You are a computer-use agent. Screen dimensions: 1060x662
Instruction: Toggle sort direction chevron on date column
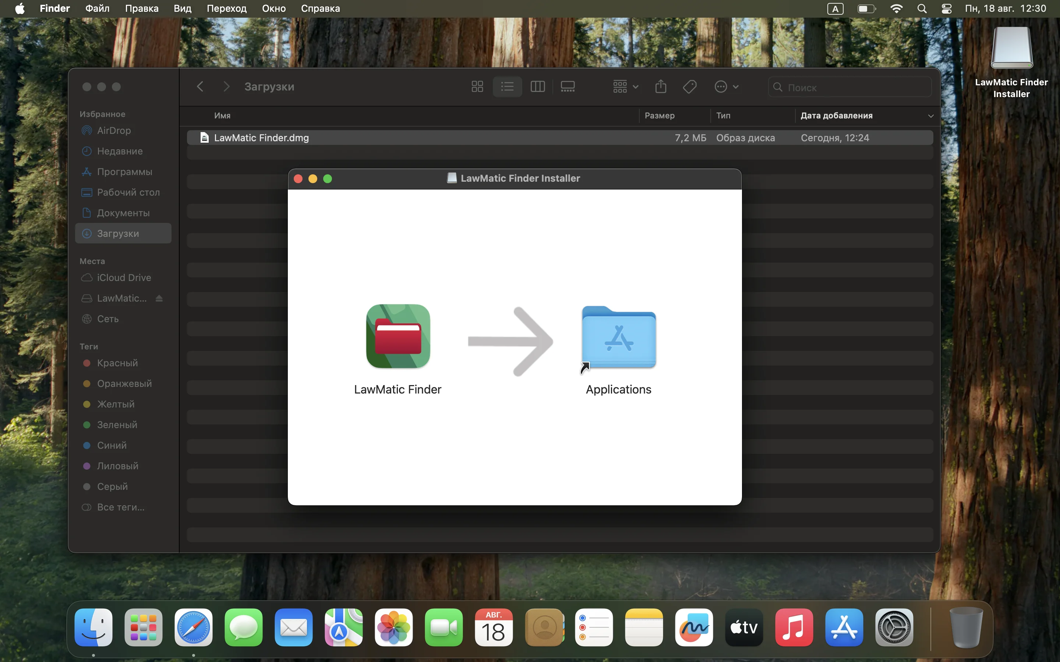click(x=931, y=116)
